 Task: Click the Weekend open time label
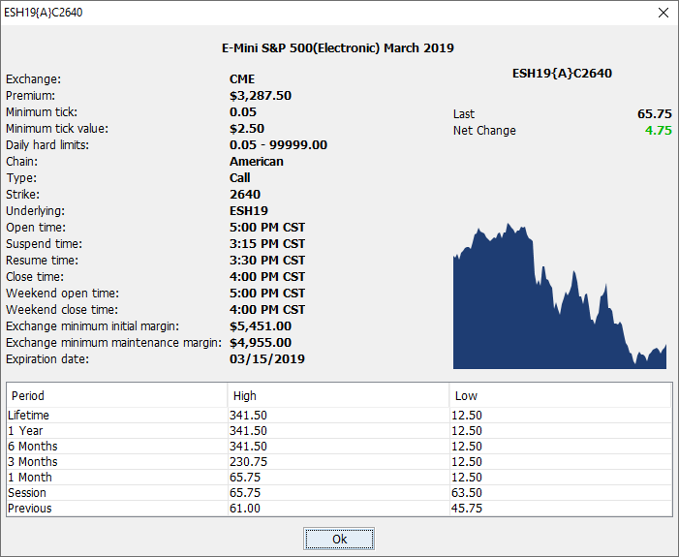[x=62, y=293]
